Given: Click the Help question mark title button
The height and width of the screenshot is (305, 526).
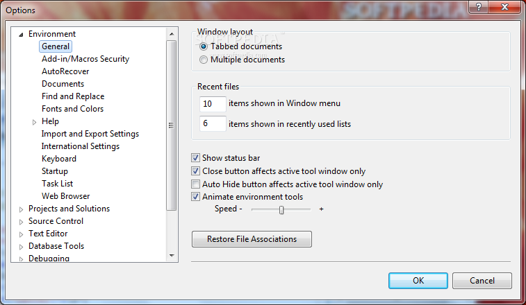Looking at the screenshot, I should 478,7.
